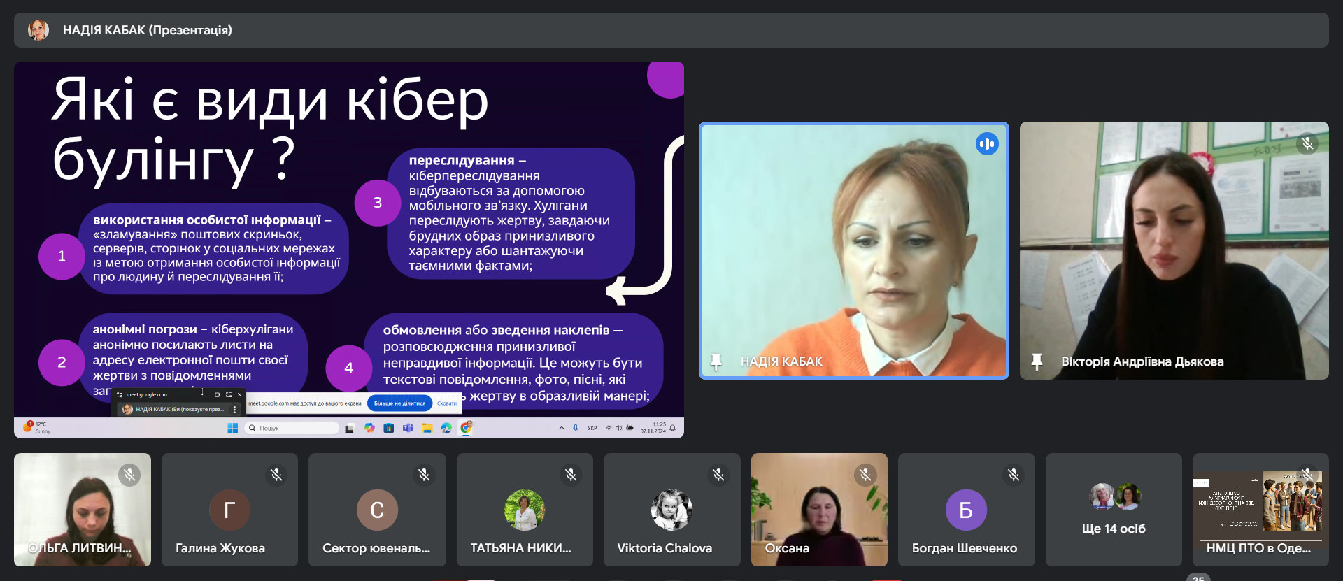1343x581 pixels.
Task: Click the Microsoft Teams taskbar icon
Action: pyautogui.click(x=408, y=428)
